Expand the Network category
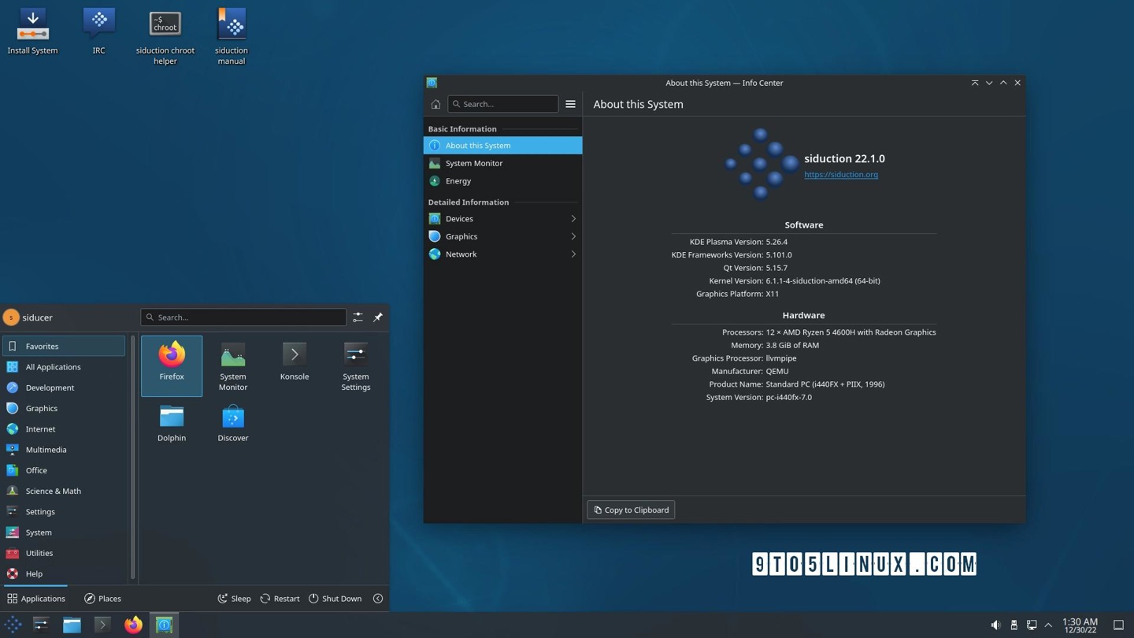This screenshot has width=1134, height=638. pos(502,254)
